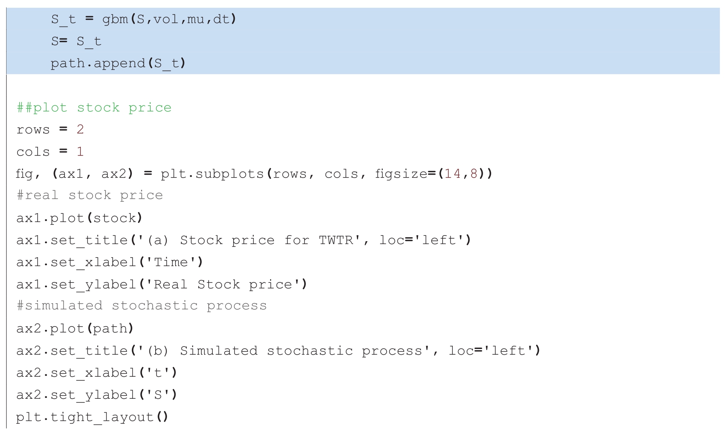Click the '#real stock price' comment
The image size is (728, 431).
pyautogui.click(x=89, y=196)
